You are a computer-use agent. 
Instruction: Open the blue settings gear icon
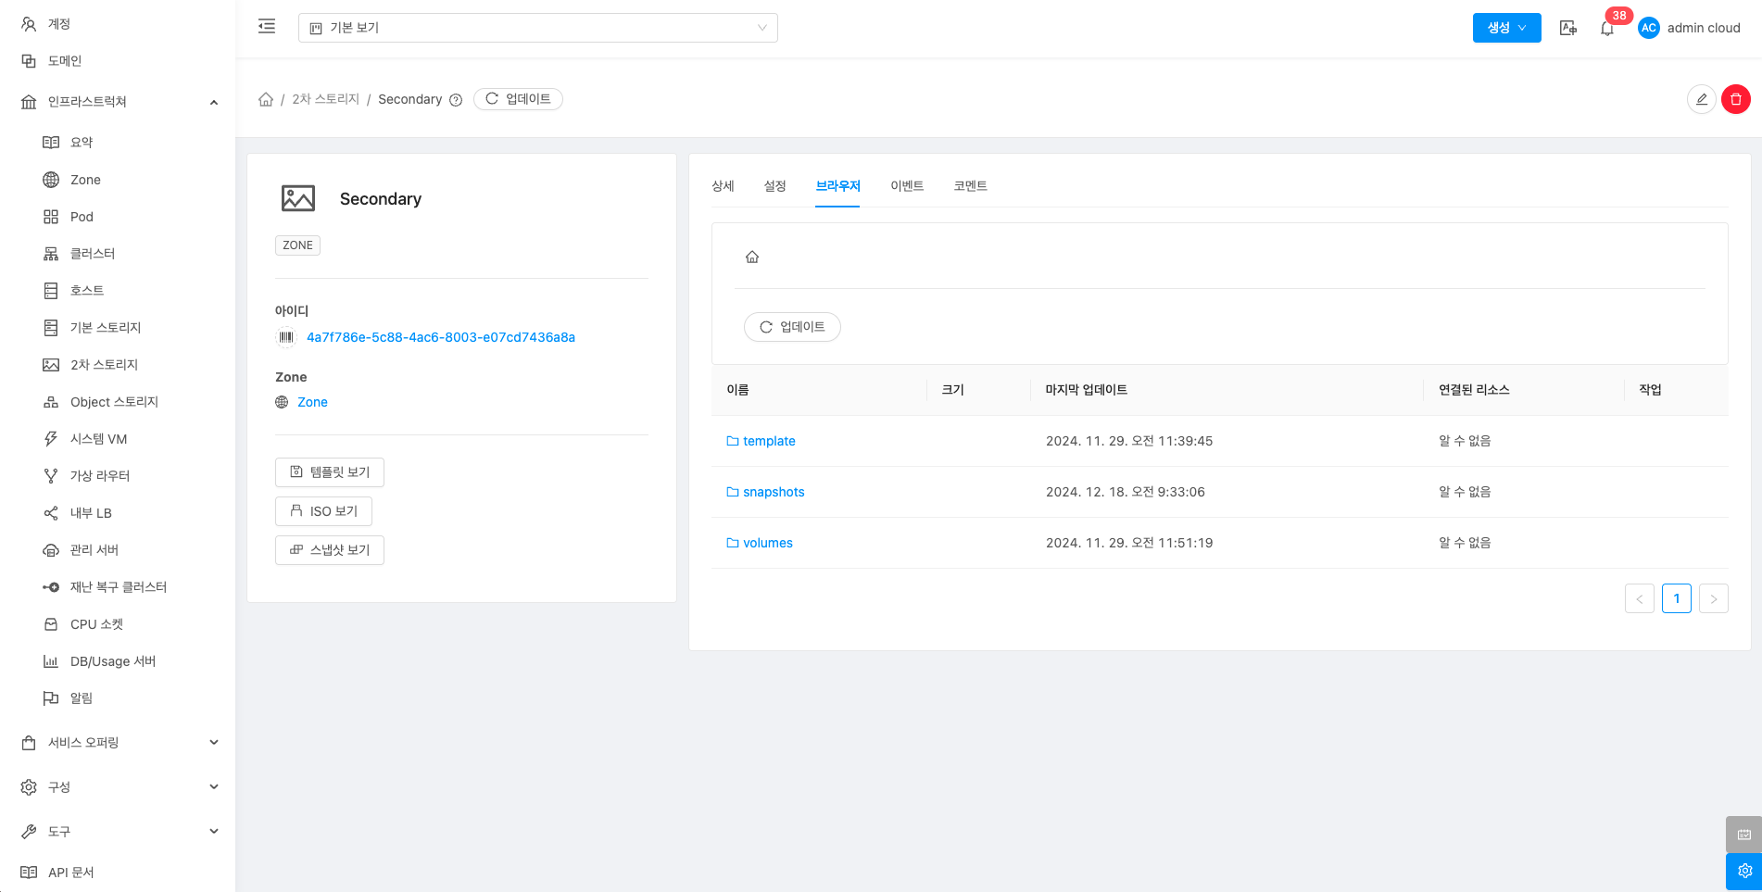coord(1743,871)
